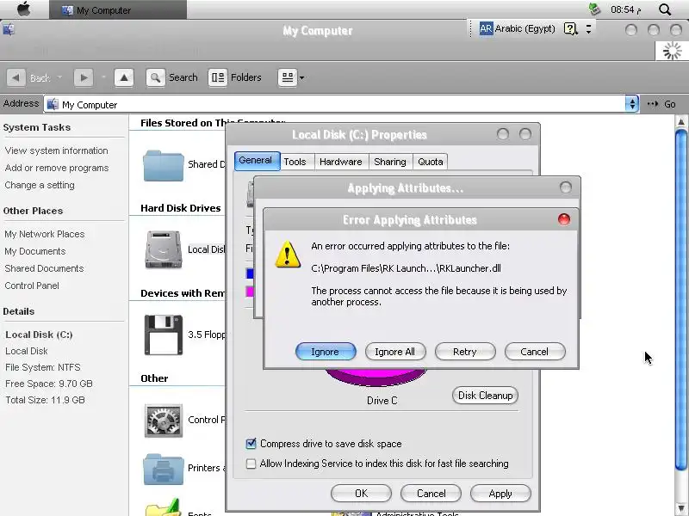Click the magenta Drive C pie chart
Image resolution: width=689 pixels, height=516 pixels.
coord(376,377)
